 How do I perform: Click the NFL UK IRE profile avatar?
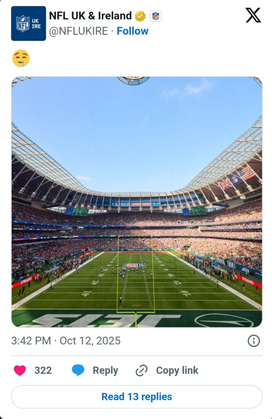click(29, 23)
